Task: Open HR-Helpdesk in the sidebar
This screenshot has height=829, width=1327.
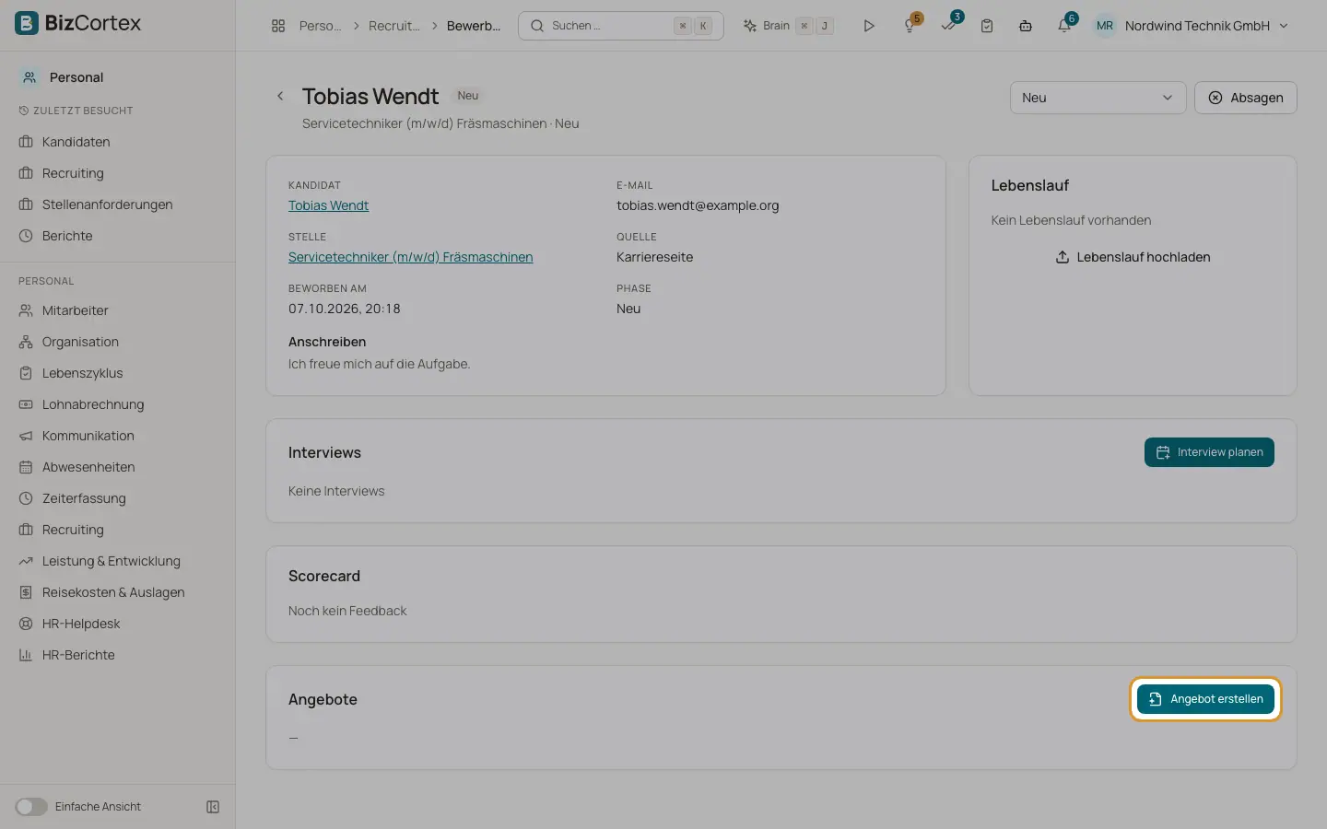Action: [81, 624]
